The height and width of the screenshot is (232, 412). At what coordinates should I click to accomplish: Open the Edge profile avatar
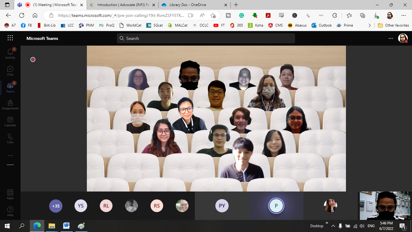[x=390, y=15]
